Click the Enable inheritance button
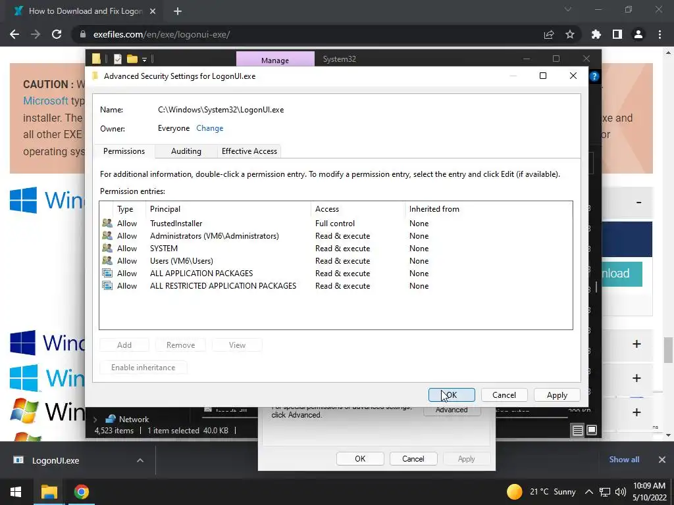The image size is (674, 505). (x=143, y=368)
